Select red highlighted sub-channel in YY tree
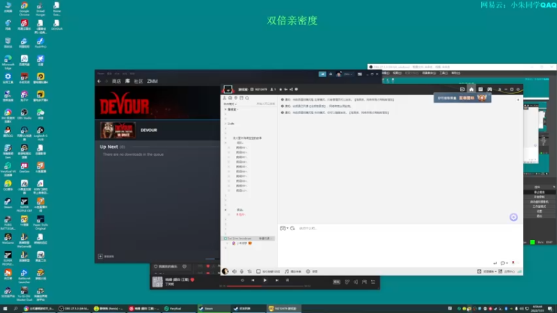 point(240,214)
